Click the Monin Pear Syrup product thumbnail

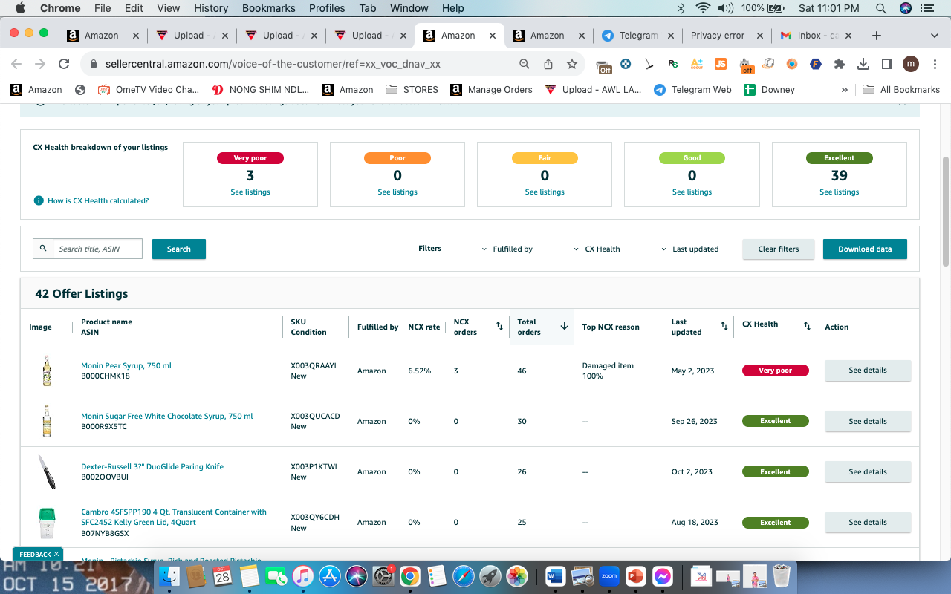(47, 371)
